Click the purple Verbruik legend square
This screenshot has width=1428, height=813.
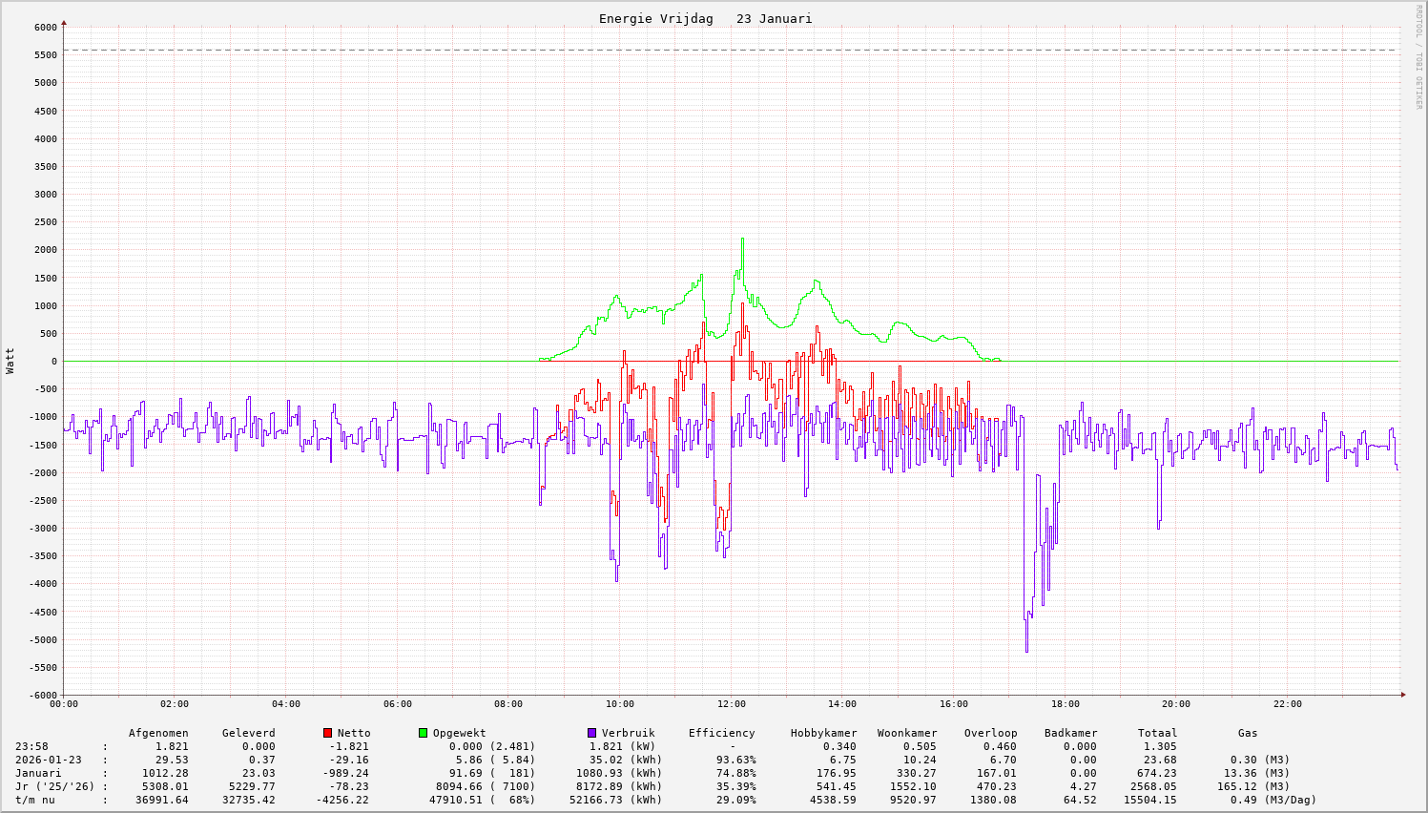(x=591, y=733)
